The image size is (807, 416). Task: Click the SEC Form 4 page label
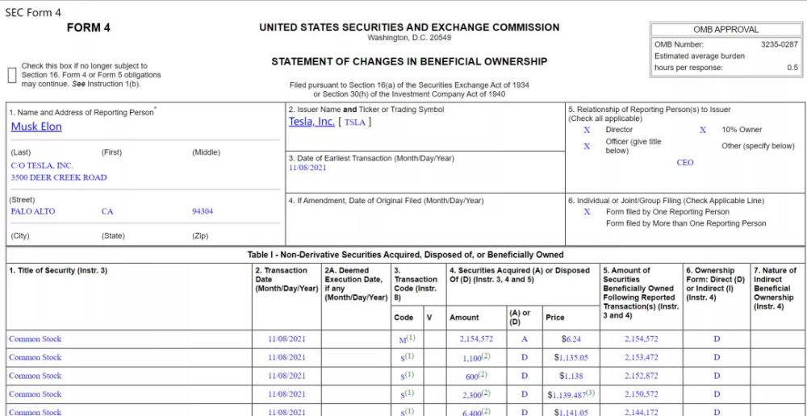tap(33, 12)
